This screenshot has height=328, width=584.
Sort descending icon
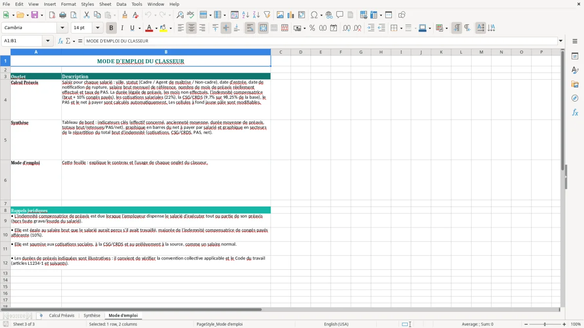256,15
